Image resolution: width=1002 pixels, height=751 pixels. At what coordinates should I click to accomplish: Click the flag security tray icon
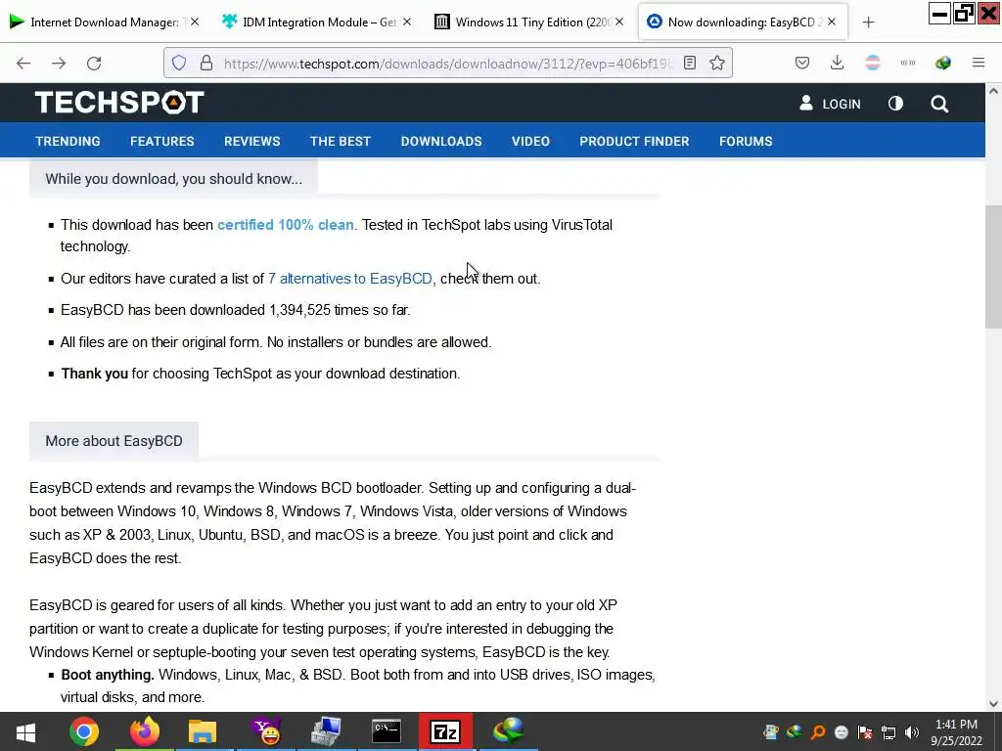click(865, 732)
